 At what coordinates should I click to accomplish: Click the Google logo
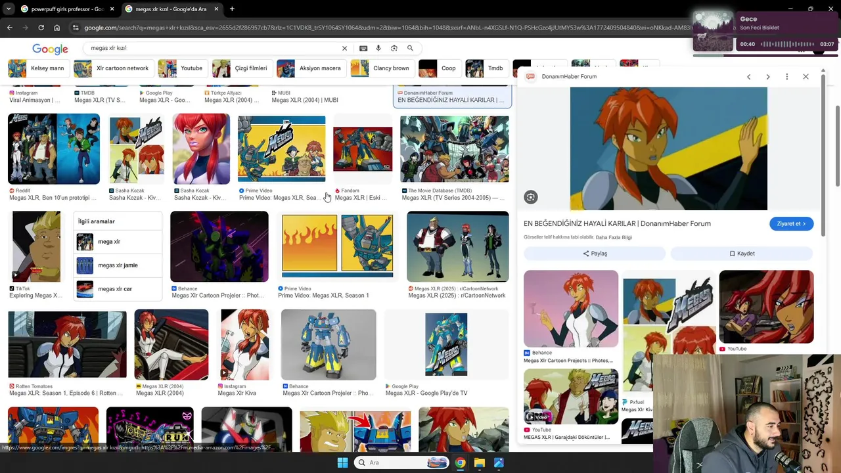pos(50,49)
